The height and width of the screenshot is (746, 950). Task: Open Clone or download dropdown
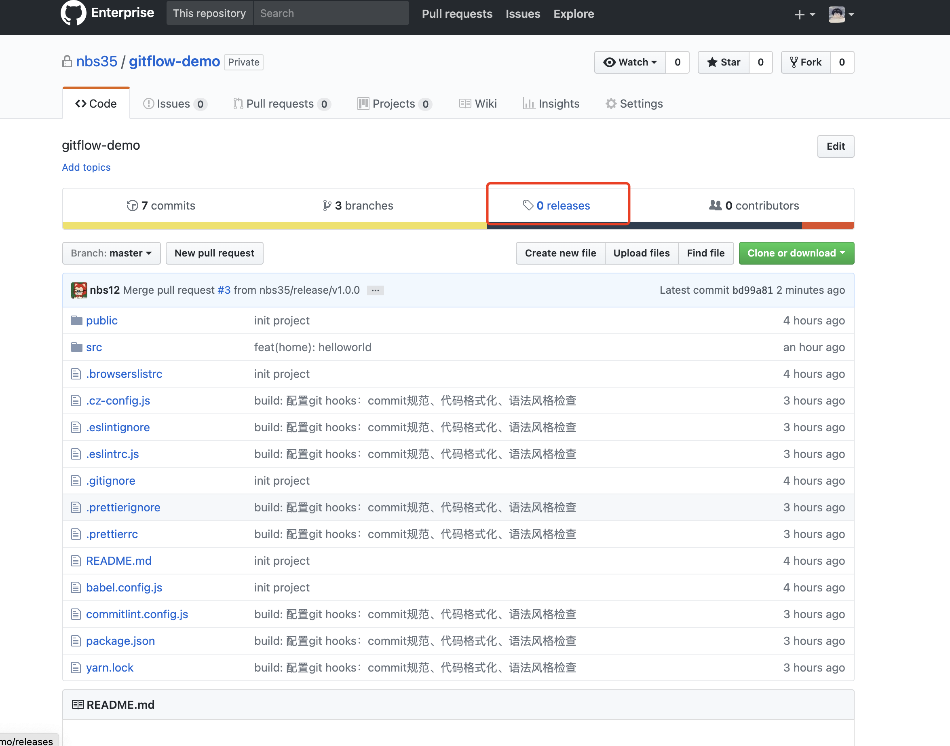click(x=796, y=253)
